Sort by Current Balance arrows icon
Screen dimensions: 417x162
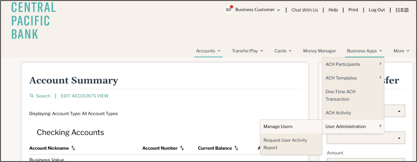pos(236,148)
